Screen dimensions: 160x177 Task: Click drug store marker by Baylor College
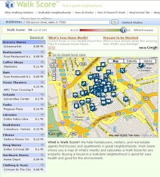click(x=141, y=65)
